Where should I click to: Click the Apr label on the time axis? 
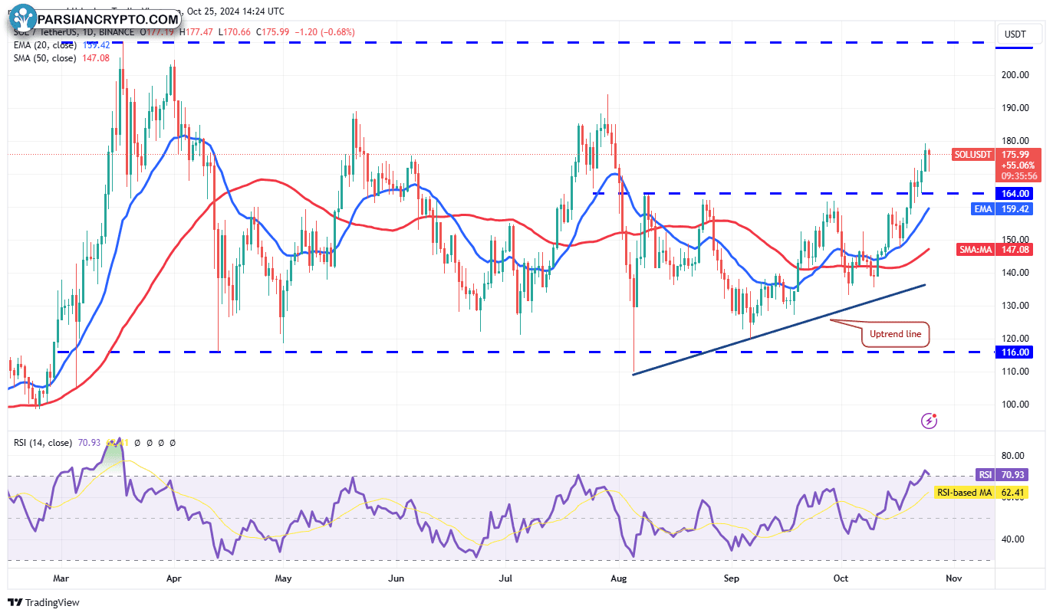tap(173, 578)
